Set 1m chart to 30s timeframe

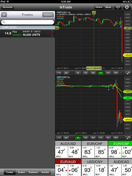click(93, 73)
